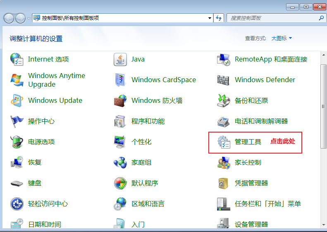Click the 备份和还原 link text

[x=251, y=101]
